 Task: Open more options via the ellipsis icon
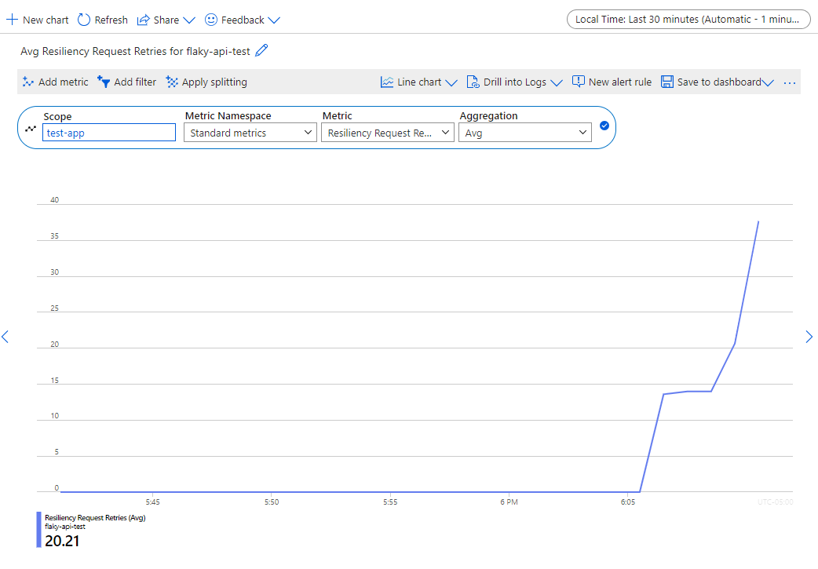tap(790, 82)
